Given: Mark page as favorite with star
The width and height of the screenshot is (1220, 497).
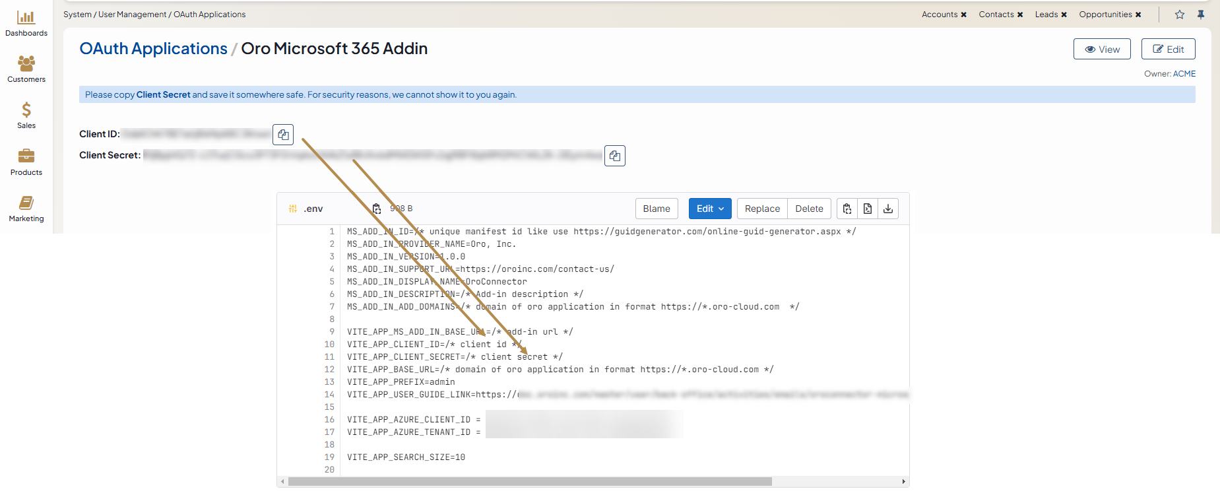Looking at the screenshot, I should 1180,15.
